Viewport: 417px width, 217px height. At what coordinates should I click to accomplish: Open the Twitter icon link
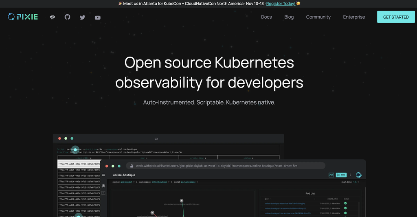point(82,17)
